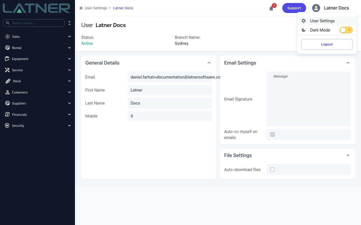Click the First Name field
This screenshot has height=225, width=361.
(170, 90)
